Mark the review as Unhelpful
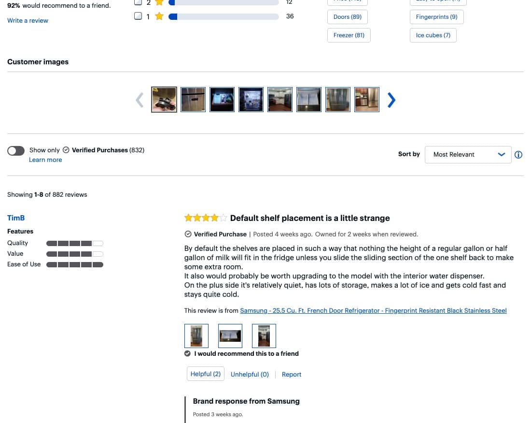The width and height of the screenshot is (531, 423). coord(250,375)
